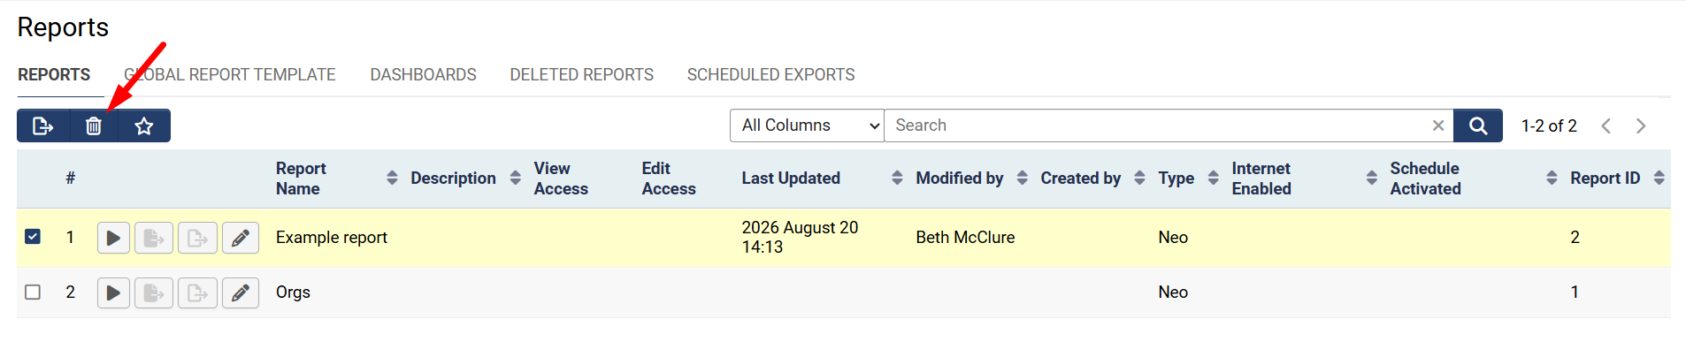Open the Example report name link
Viewport: 1686px width, 342px height.
pos(332,237)
